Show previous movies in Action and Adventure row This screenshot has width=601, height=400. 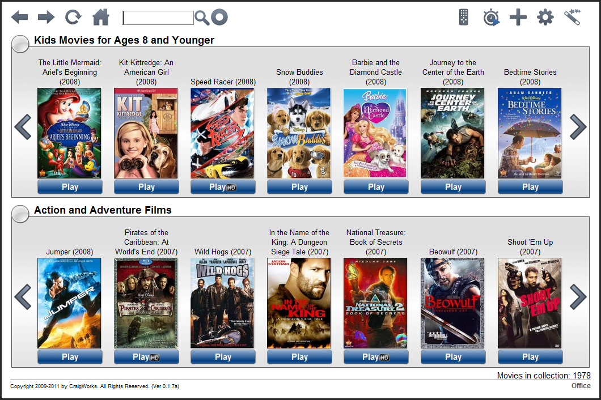click(23, 297)
